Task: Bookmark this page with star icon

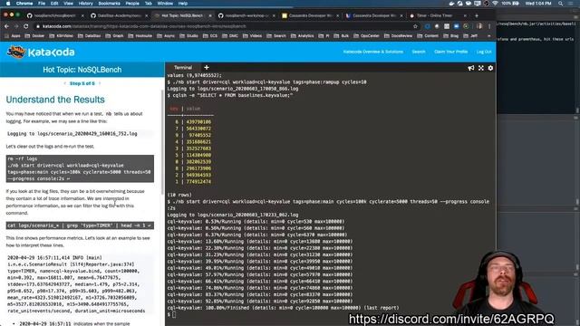Action: click(415, 26)
